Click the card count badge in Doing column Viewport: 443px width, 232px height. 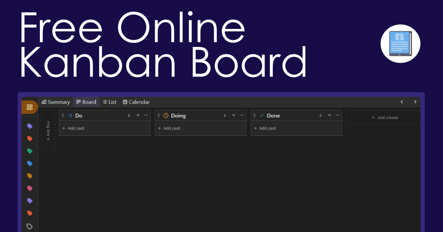tap(225, 116)
